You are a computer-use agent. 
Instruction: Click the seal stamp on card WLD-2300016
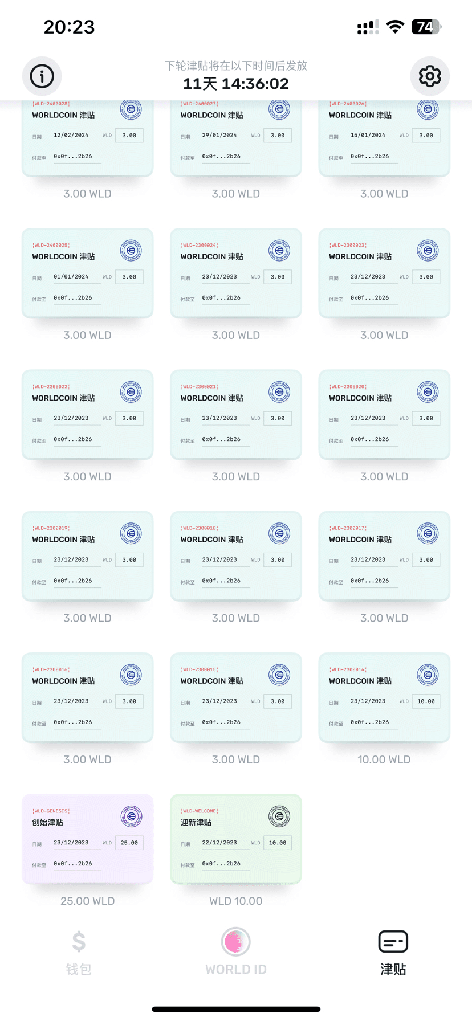(x=131, y=675)
